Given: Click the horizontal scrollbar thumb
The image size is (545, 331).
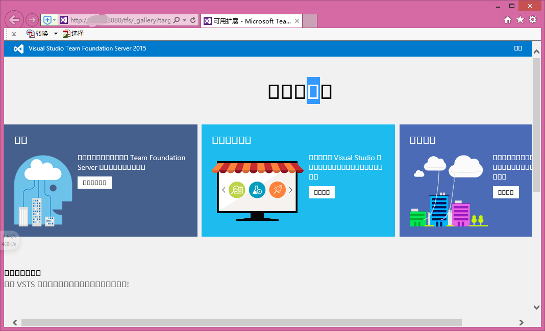Looking at the screenshot, I should pos(241,322).
